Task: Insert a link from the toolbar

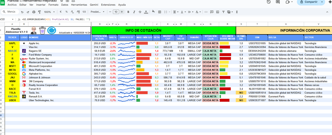Action: click(x=206, y=12)
